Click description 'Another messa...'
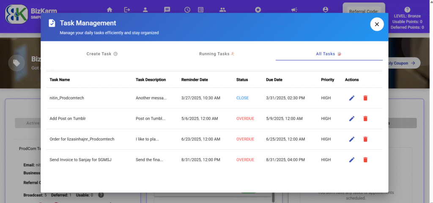 pyautogui.click(x=151, y=98)
